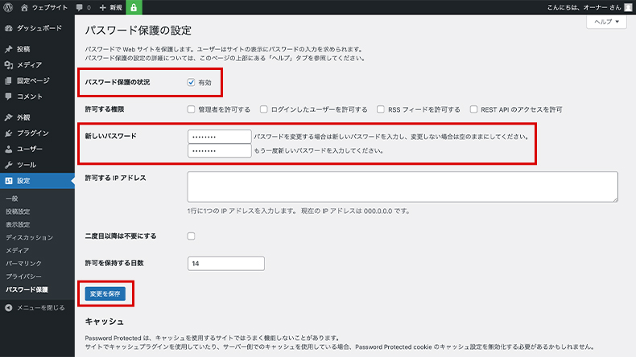Check ログインしたユーザーを許可する checkbox

point(263,109)
